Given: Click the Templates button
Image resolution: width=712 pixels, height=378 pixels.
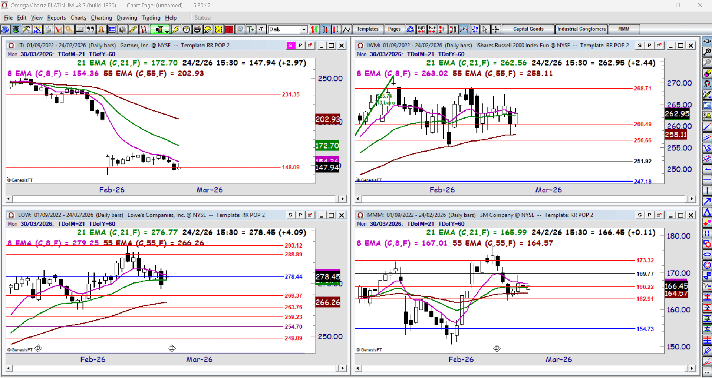Looking at the screenshot, I should [368, 29].
